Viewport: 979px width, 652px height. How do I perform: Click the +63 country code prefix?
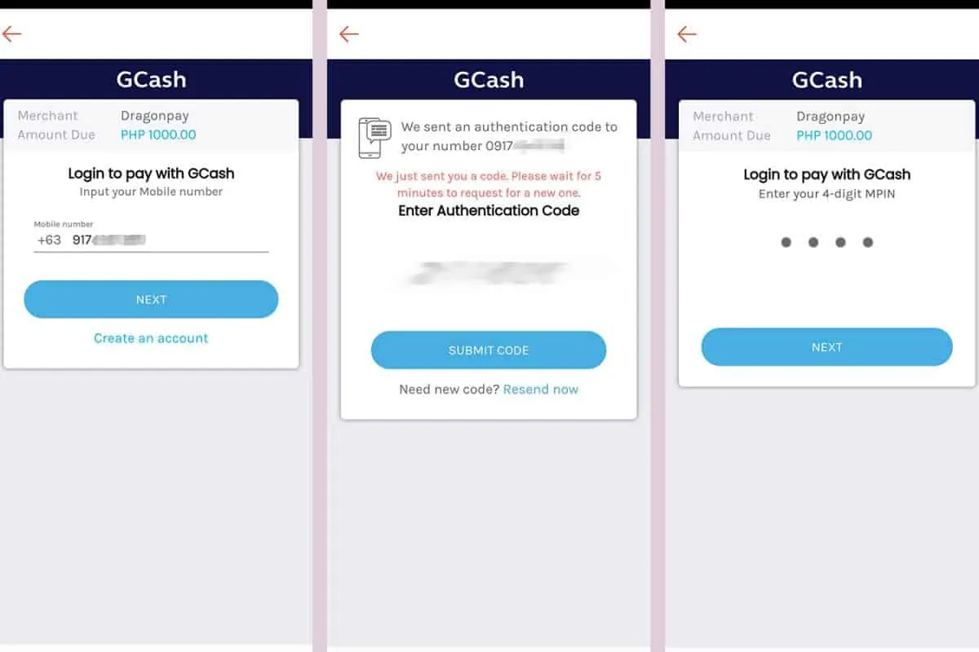(49, 240)
